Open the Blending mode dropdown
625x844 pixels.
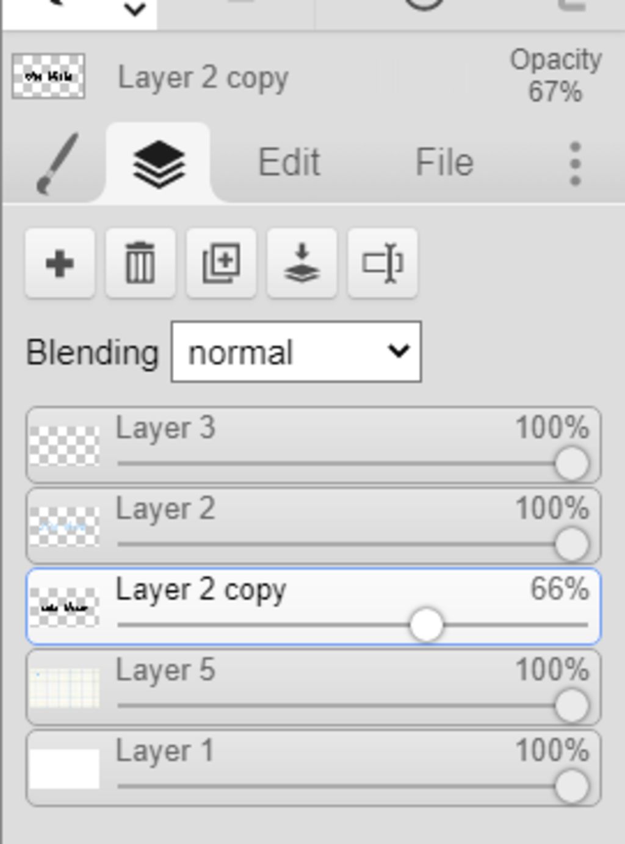(297, 352)
